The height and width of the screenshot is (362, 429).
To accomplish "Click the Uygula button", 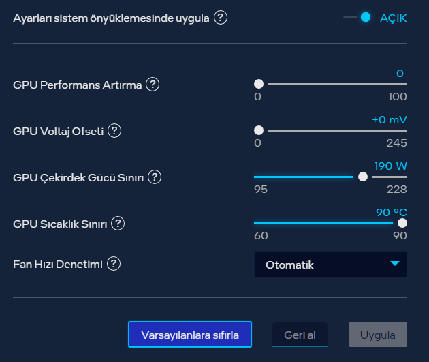I will (x=378, y=335).
